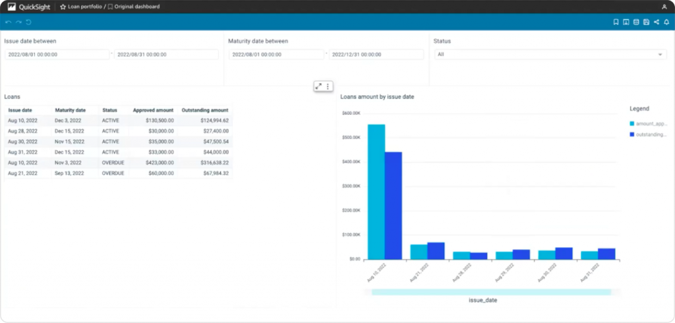Click the share icon in toolbar
Image resolution: width=675 pixels, height=323 pixels.
657,22
